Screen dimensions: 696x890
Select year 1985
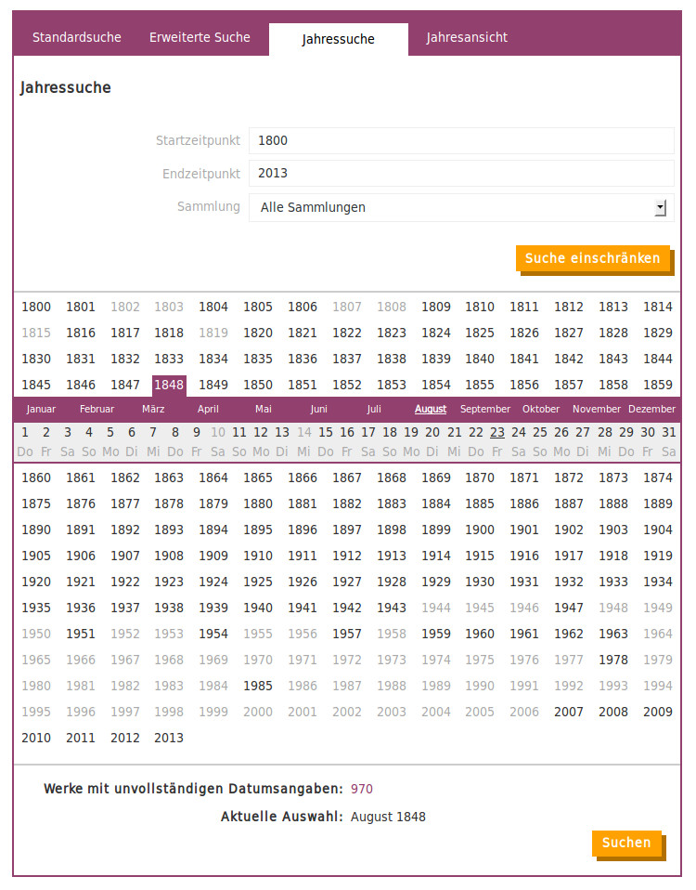pos(258,687)
